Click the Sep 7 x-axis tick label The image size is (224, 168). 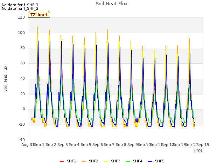click(x=109, y=145)
